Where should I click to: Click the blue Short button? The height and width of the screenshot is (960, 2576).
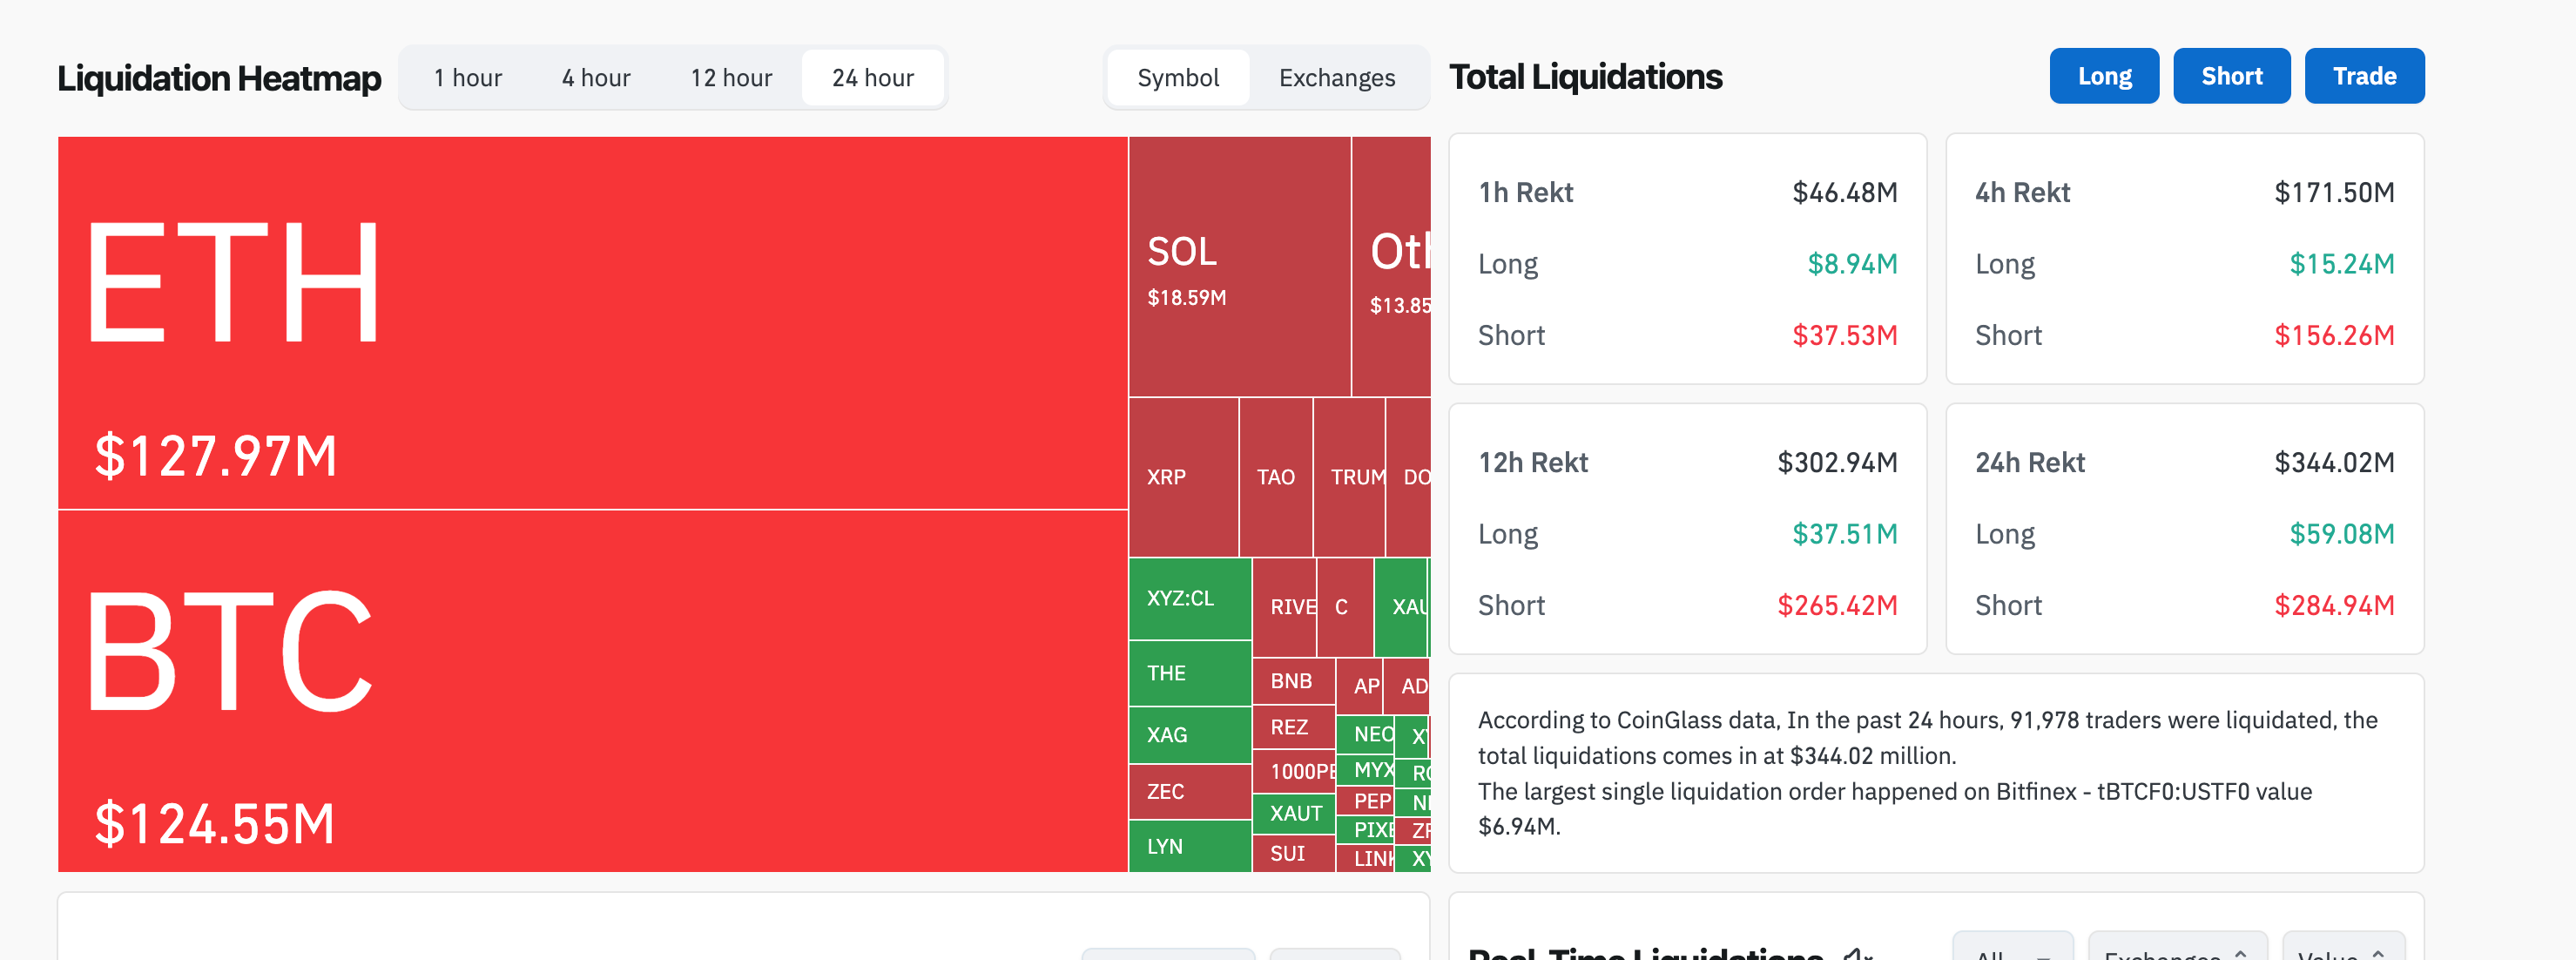pos(2231,75)
